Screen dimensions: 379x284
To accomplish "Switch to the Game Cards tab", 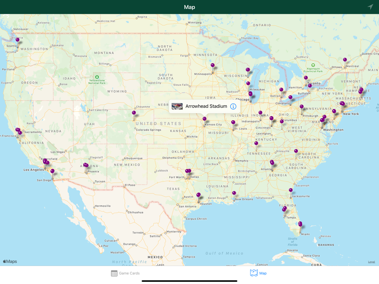I will [x=125, y=273].
